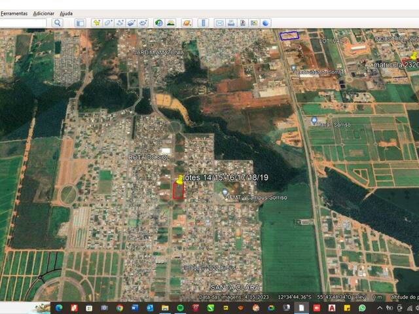Select the Add Image Overlay tool
Viewport: 419px width, 314px height.
tap(131, 23)
